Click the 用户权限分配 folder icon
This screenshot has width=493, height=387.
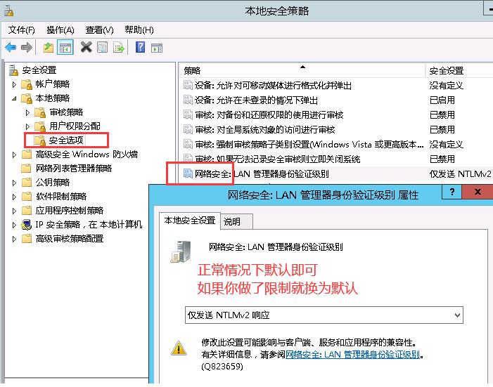click(x=40, y=126)
